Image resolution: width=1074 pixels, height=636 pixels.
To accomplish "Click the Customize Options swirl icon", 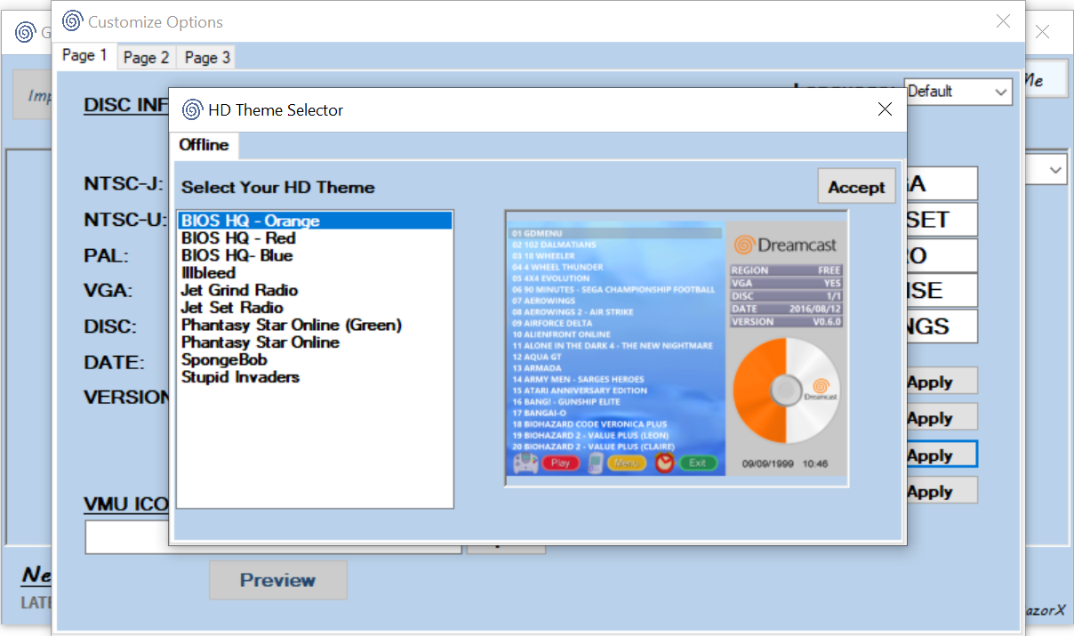I will (73, 21).
